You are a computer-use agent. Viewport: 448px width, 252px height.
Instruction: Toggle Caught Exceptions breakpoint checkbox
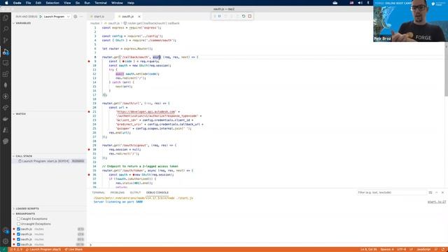point(19,219)
